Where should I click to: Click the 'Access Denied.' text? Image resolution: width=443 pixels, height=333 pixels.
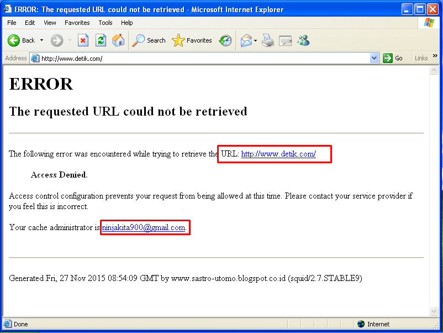(59, 175)
